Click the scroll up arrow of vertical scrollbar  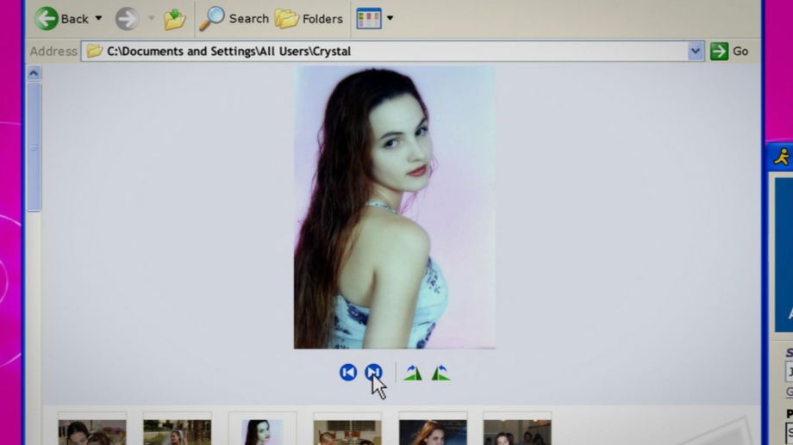pos(34,73)
